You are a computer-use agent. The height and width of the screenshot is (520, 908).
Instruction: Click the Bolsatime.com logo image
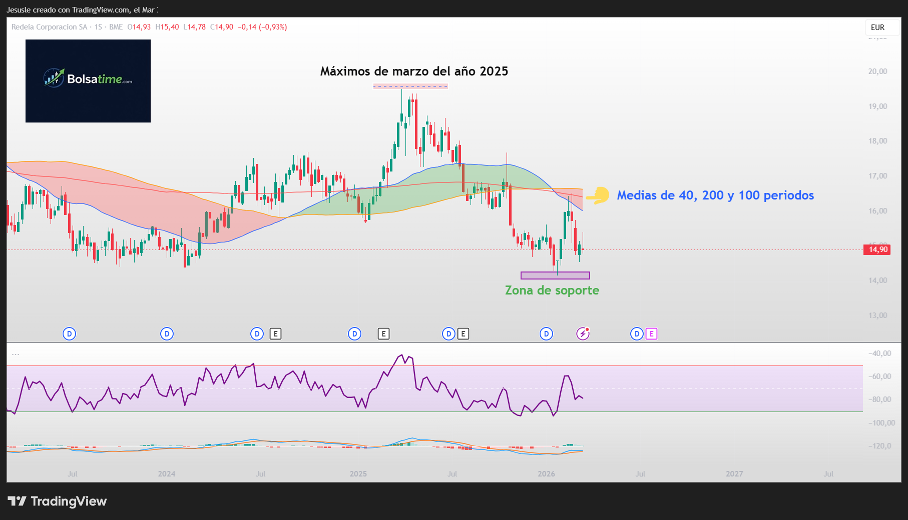pyautogui.click(x=88, y=81)
